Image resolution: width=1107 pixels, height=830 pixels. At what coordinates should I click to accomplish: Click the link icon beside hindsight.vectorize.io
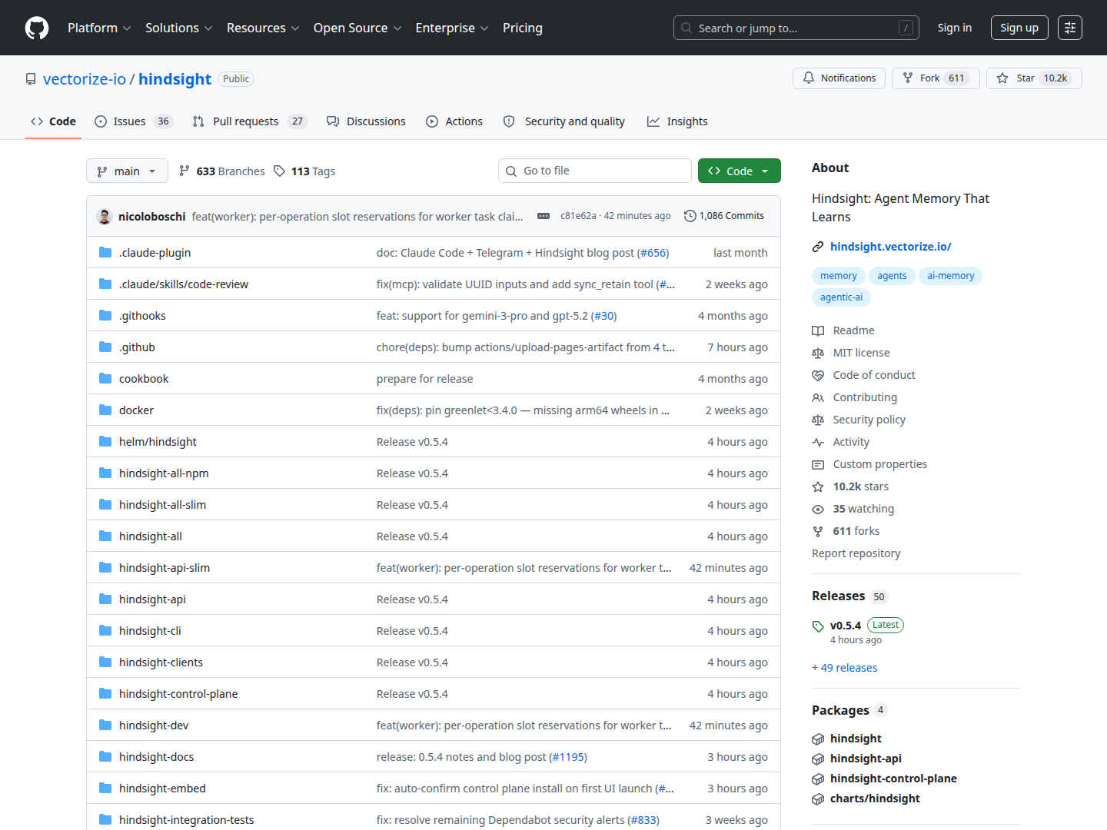[818, 247]
